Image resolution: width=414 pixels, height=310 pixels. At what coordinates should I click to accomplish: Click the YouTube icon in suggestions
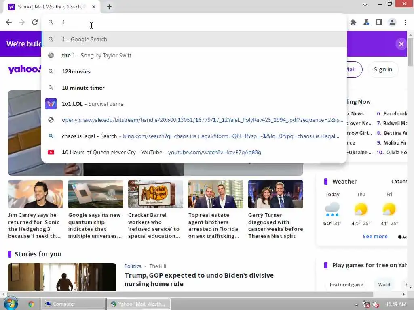pyautogui.click(x=51, y=152)
